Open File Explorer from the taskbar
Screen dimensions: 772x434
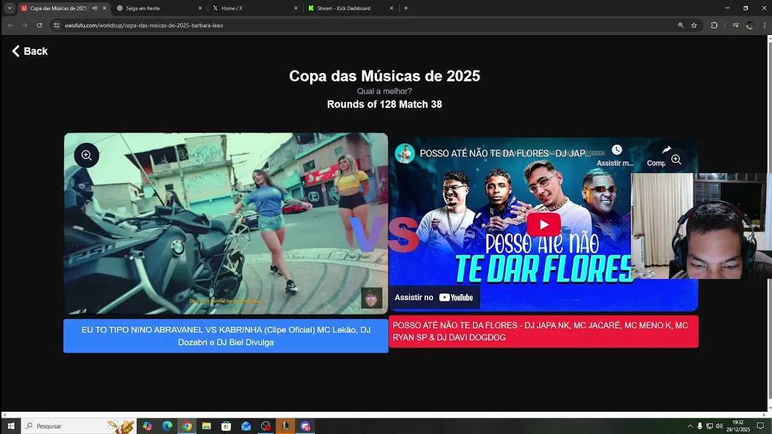click(206, 426)
